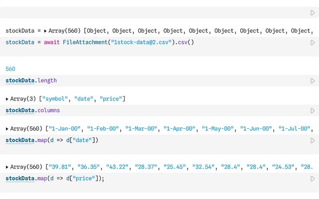
Task: Run the FileAttachment csv cell
Action: (x=313, y=43)
